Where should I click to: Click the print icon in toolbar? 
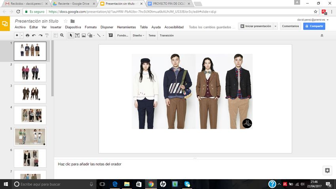coord(27,35)
